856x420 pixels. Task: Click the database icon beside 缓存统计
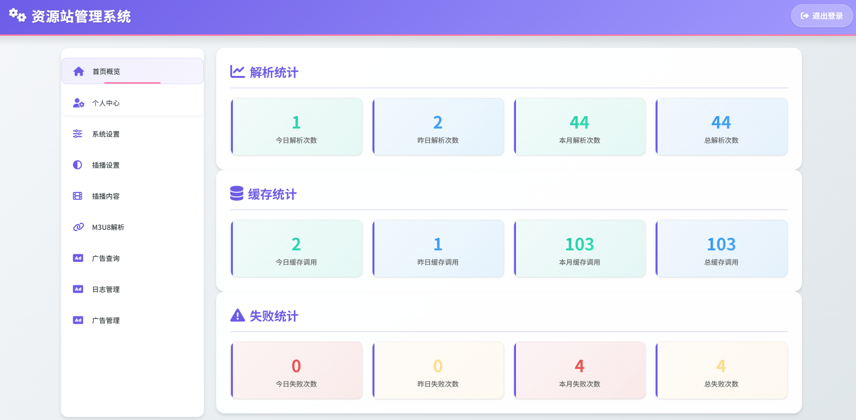(x=237, y=194)
